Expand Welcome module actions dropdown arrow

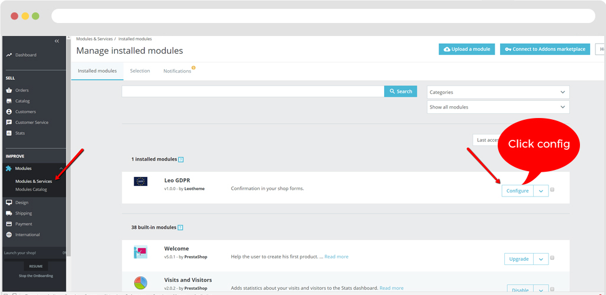[x=541, y=259]
